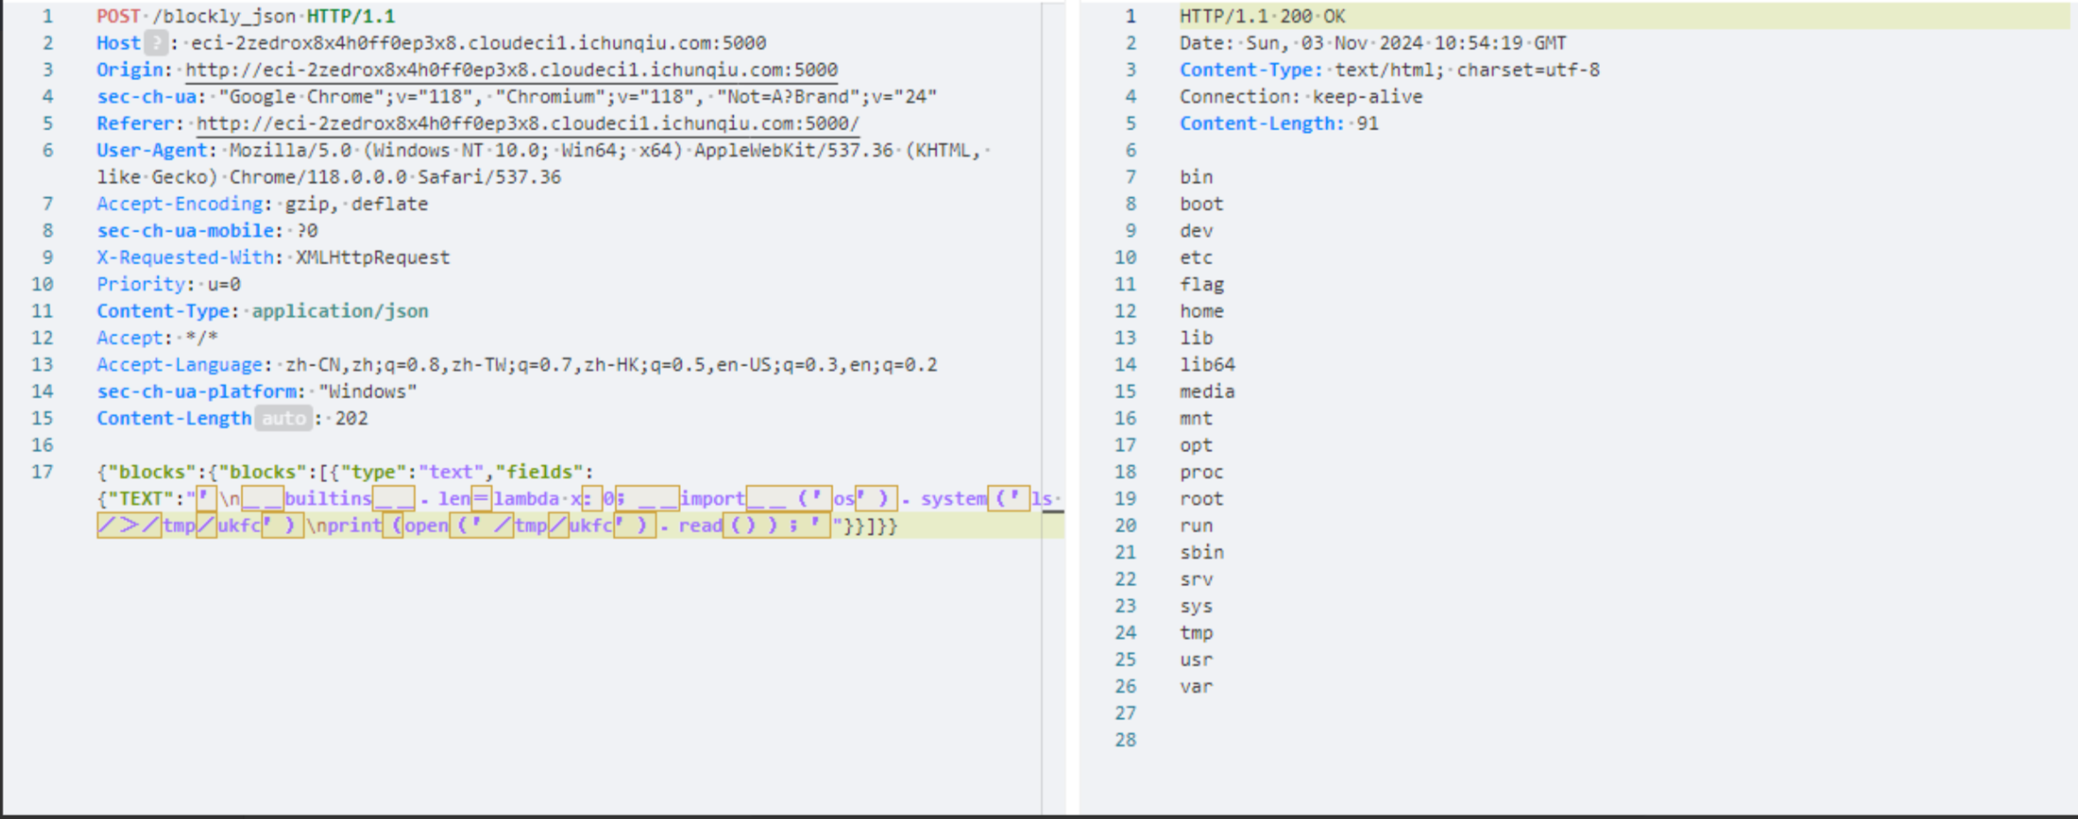Click the Content-Length value 202
The image size is (2078, 819).
click(352, 418)
